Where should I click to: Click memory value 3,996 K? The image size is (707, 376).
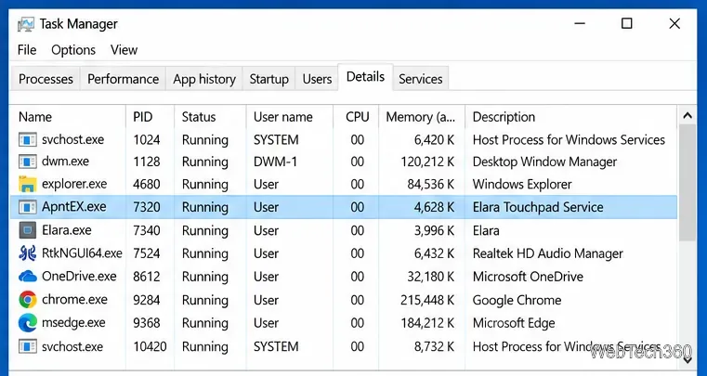point(434,230)
